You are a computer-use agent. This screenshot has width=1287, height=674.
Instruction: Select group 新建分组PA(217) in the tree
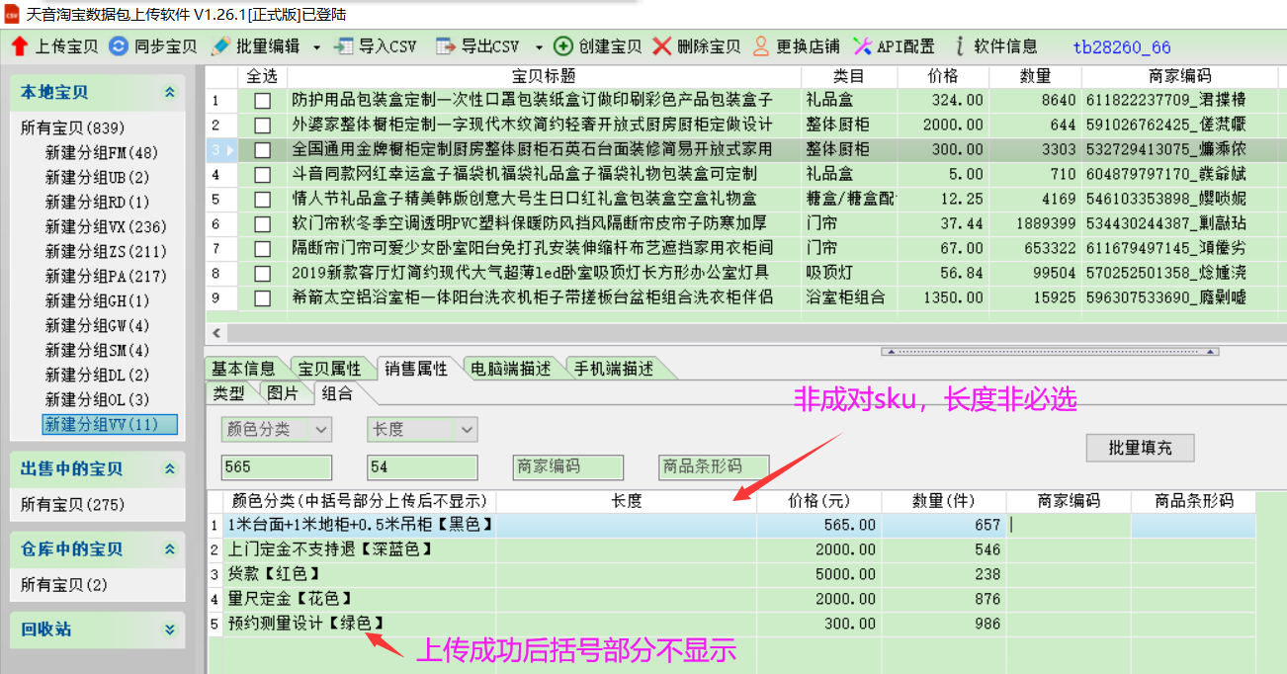coord(101,276)
